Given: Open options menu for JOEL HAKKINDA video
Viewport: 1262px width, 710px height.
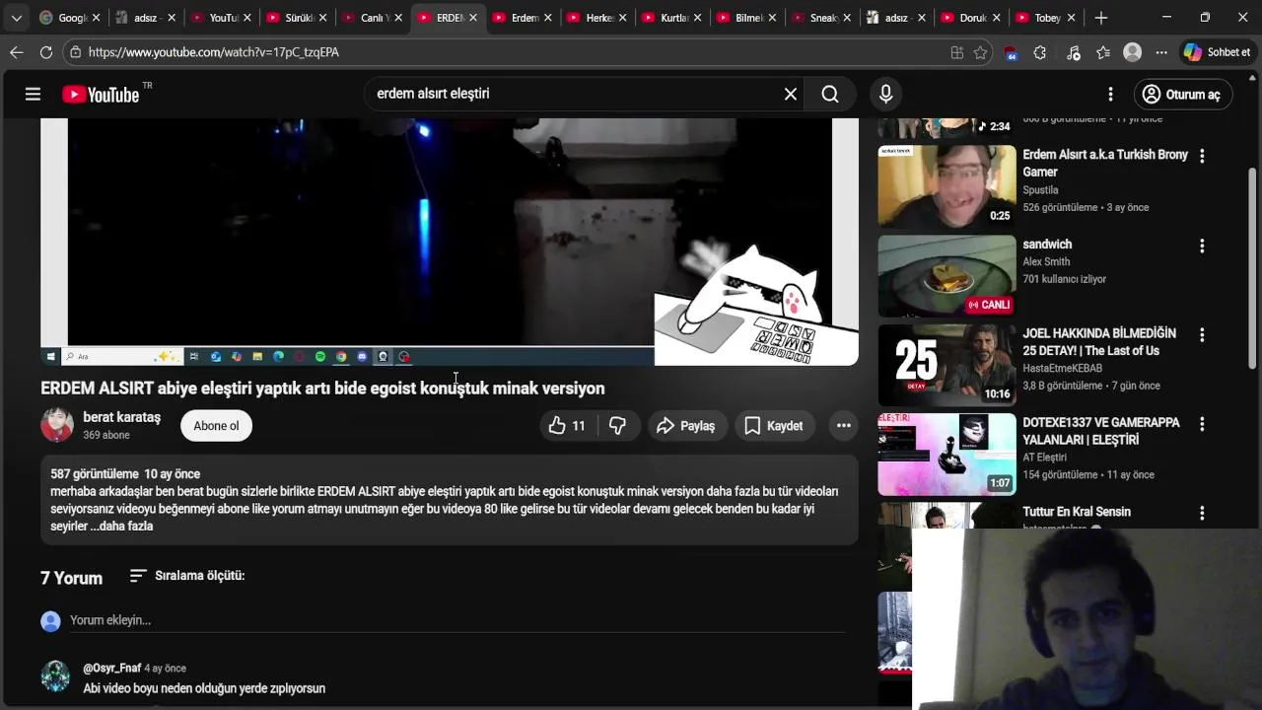Looking at the screenshot, I should [x=1201, y=335].
